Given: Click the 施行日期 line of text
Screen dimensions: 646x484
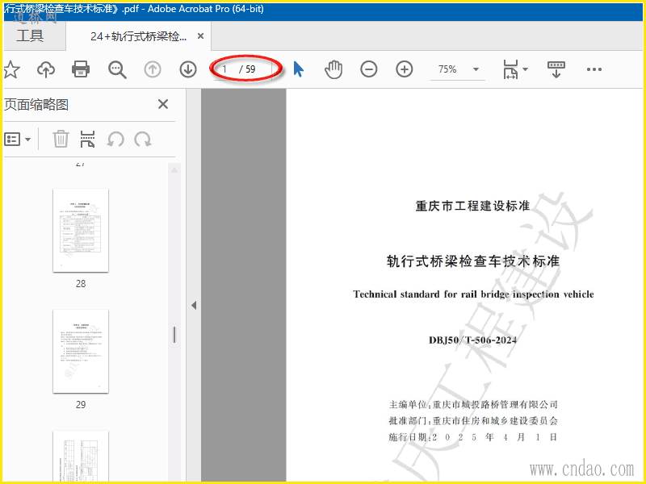Looking at the screenshot, I should click(x=473, y=437).
